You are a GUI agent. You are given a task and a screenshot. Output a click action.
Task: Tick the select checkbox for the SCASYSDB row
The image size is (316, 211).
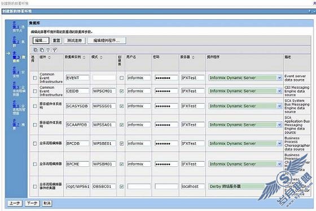[35, 106]
